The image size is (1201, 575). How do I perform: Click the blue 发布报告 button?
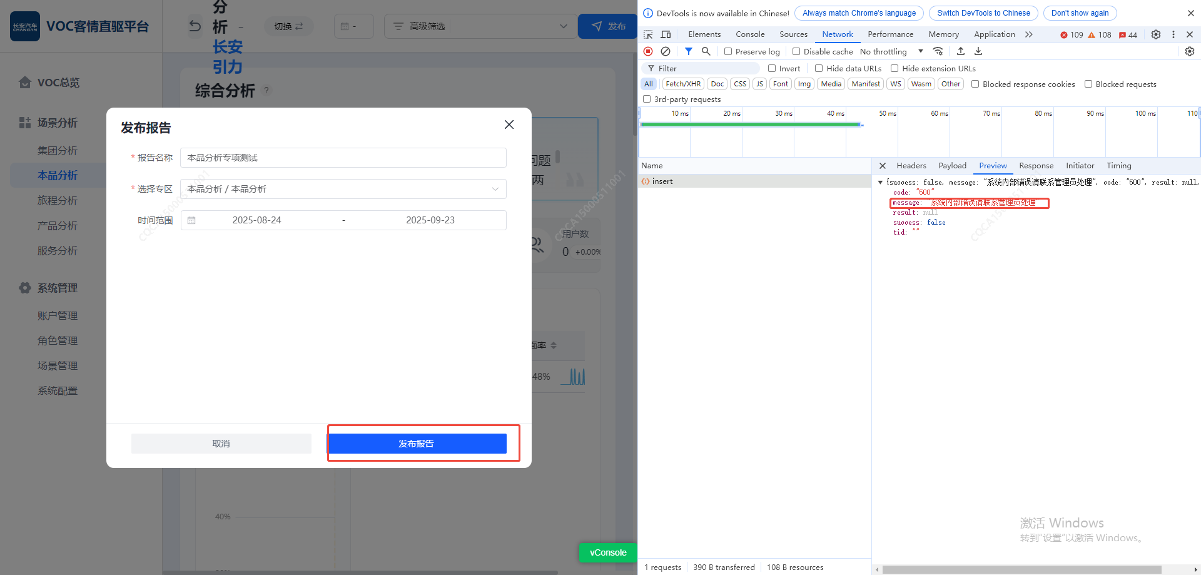click(x=417, y=444)
